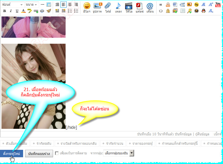Check the เพิ่มลงในการติดตาม checkbox

click(57, 154)
